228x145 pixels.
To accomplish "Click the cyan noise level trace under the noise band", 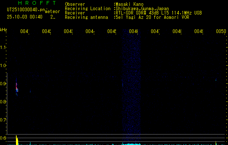I will coord(131,144).
